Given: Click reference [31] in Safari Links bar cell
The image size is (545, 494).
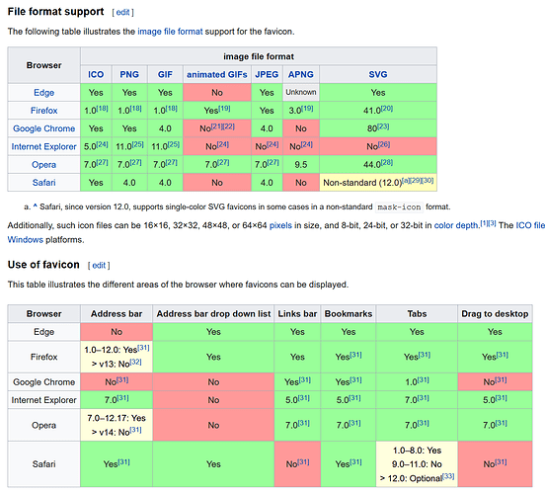Looking at the screenshot, I should coord(303,462).
